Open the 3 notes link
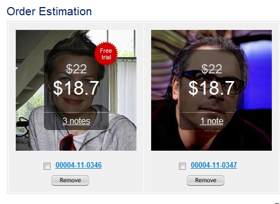Screen dimensions: 280x204 pyautogui.click(x=76, y=121)
